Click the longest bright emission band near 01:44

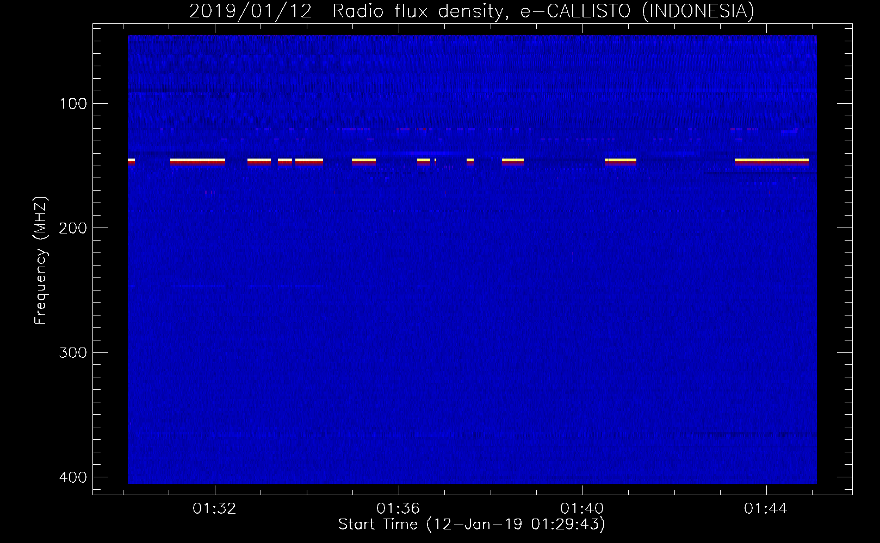pyautogui.click(x=771, y=161)
